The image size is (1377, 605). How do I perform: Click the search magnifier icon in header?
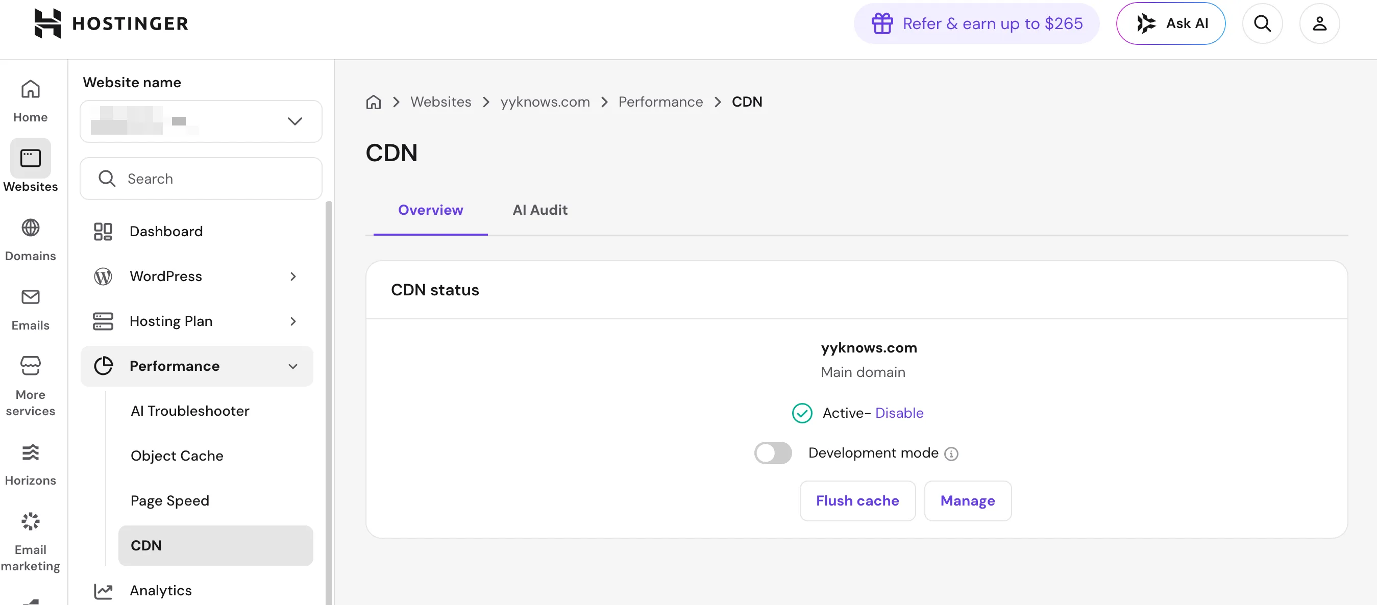pyautogui.click(x=1262, y=23)
